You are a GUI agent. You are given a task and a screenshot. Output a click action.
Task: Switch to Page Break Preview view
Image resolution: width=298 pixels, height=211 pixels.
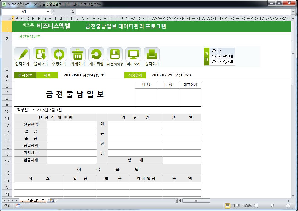pos(238,206)
